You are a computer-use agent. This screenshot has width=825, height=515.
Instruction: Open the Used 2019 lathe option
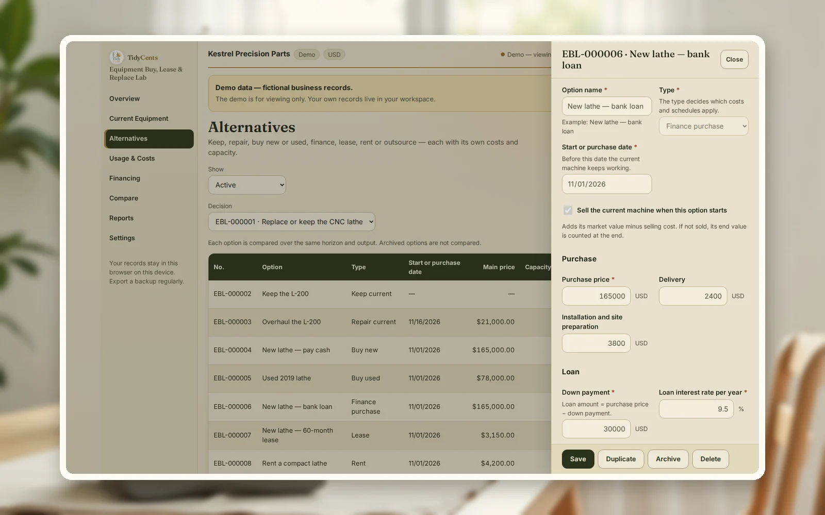(380, 378)
